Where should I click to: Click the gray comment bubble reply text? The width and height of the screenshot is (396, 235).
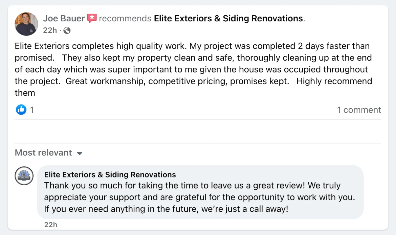pos(200,197)
